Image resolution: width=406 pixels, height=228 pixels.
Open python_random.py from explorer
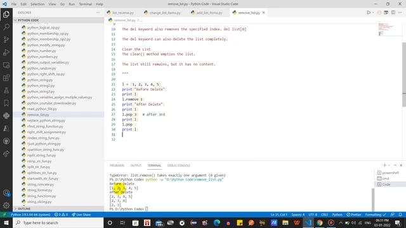tap(41, 68)
